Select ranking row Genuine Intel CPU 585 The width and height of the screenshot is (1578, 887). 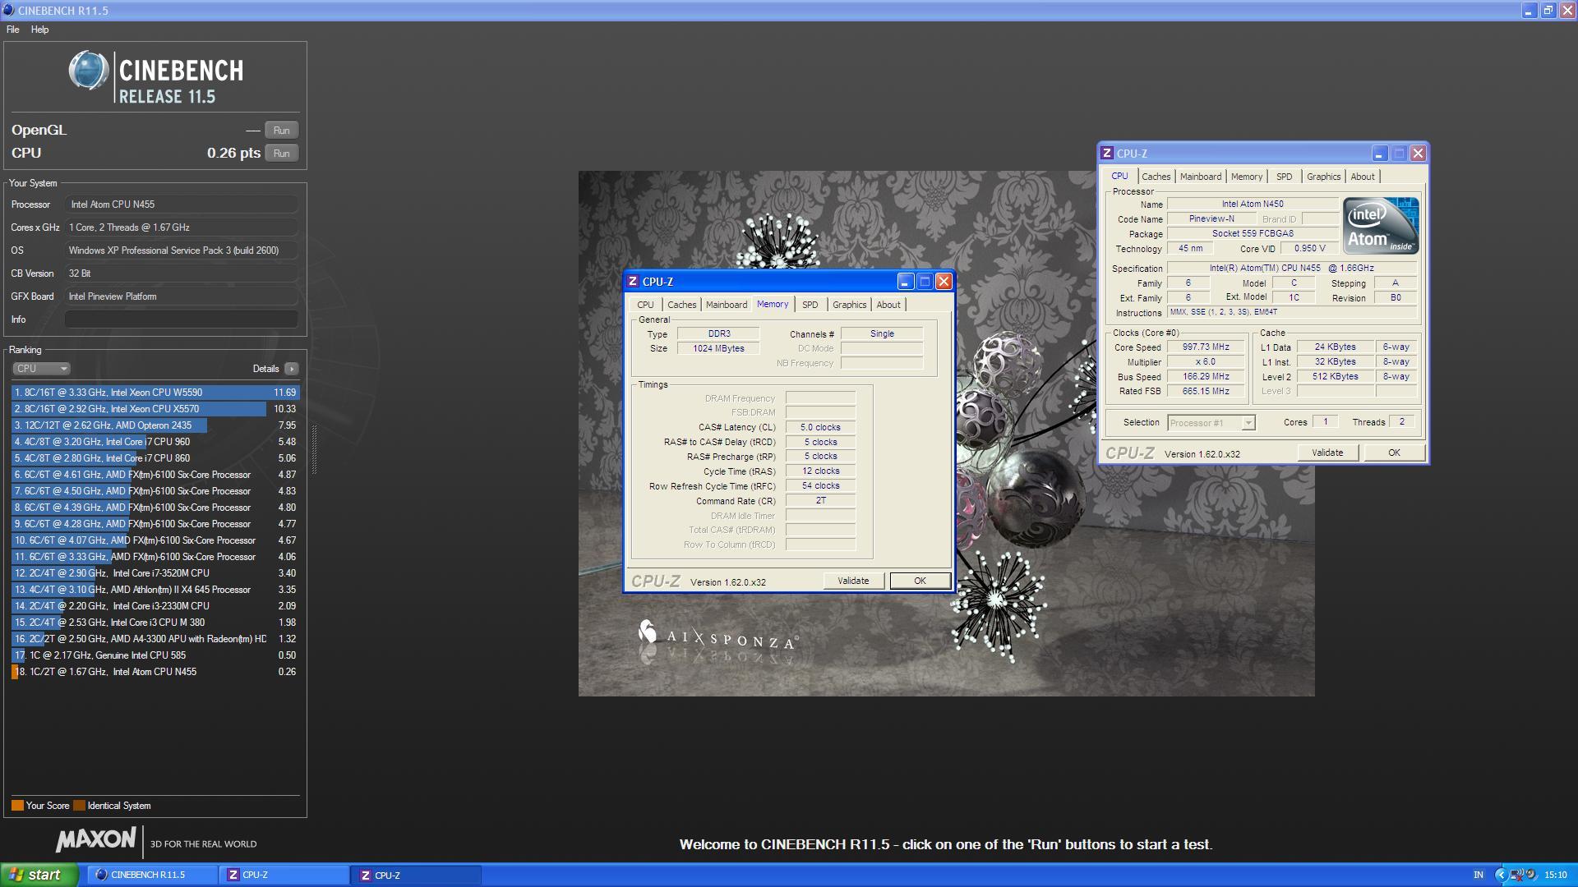(x=155, y=655)
